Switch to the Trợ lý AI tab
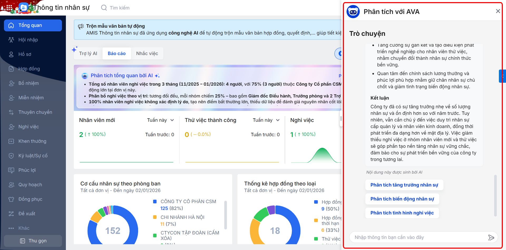The width and height of the screenshot is (506, 250). coord(88,53)
